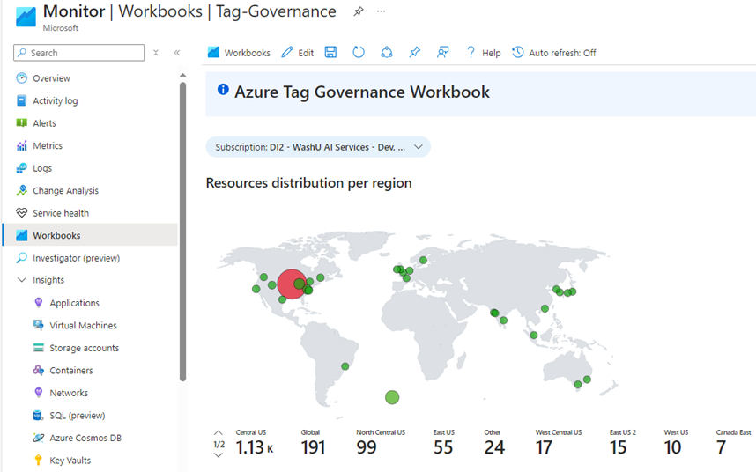The image size is (756, 472).
Task: Open Help in the workbook toolbar
Action: [x=484, y=53]
